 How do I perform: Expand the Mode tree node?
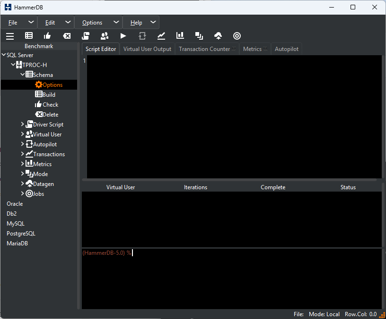click(22, 174)
